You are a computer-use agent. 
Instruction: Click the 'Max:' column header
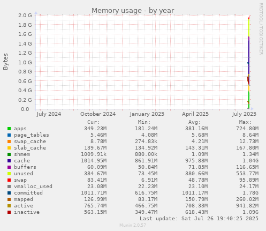click(x=245, y=122)
